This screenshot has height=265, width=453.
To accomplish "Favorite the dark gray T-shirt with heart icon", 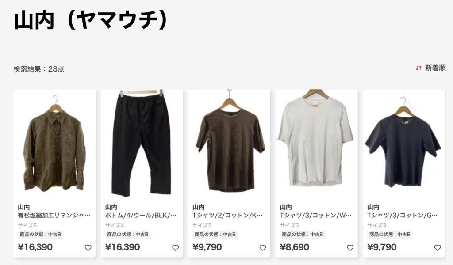I will pos(438,248).
